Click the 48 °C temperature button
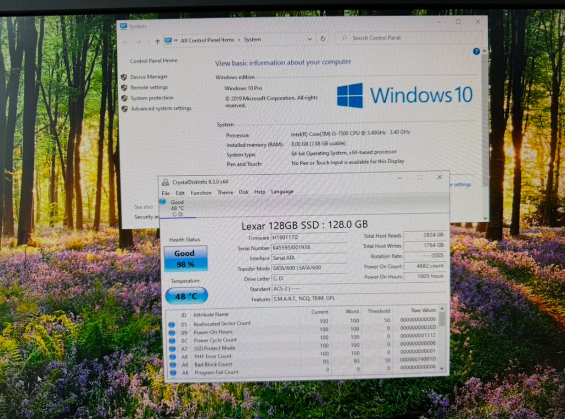This screenshot has width=565, height=419. coord(186,296)
